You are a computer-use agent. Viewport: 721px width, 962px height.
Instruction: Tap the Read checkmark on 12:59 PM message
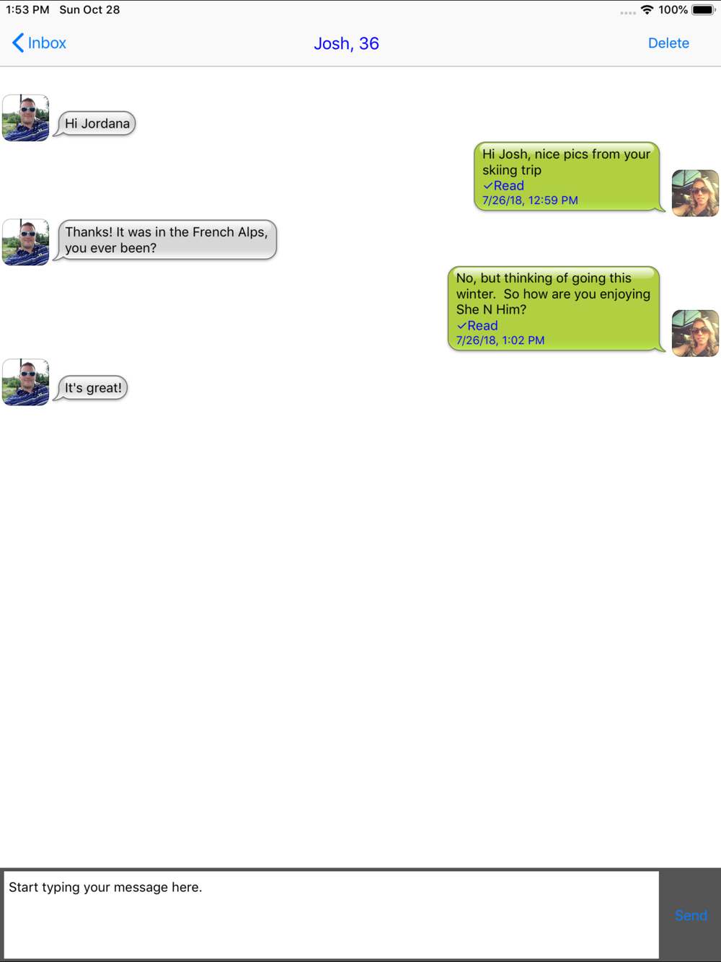click(488, 186)
